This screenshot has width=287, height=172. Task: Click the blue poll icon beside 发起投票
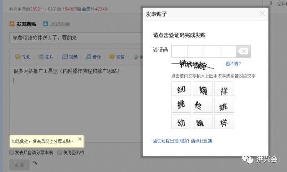[46, 24]
